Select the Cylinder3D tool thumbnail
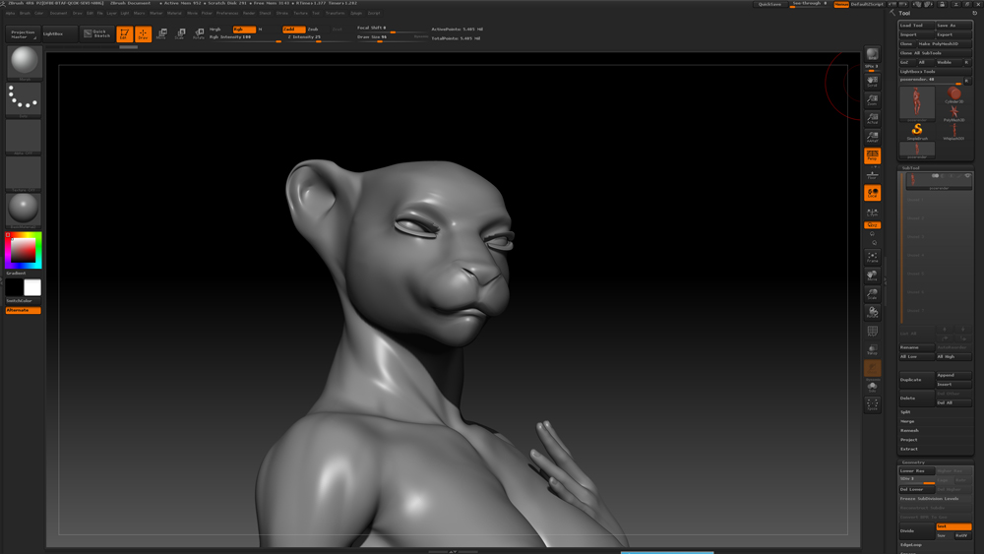Viewport: 984px width, 554px height. pos(953,94)
